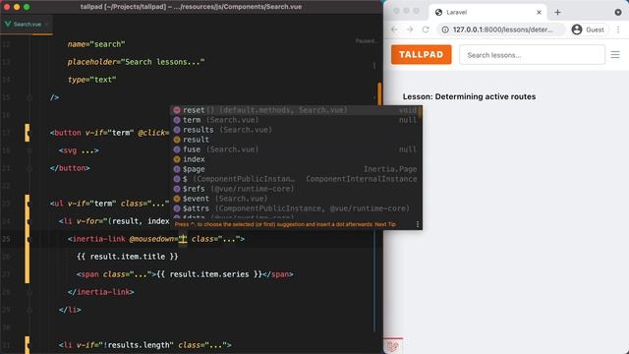Choose the $attrs autocomplete suggestion
Image resolution: width=629 pixels, height=354 pixels.
pos(297,208)
